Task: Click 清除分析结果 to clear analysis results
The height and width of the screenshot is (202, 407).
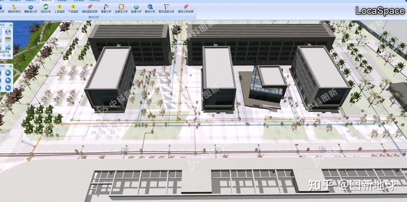Action: 185,9
